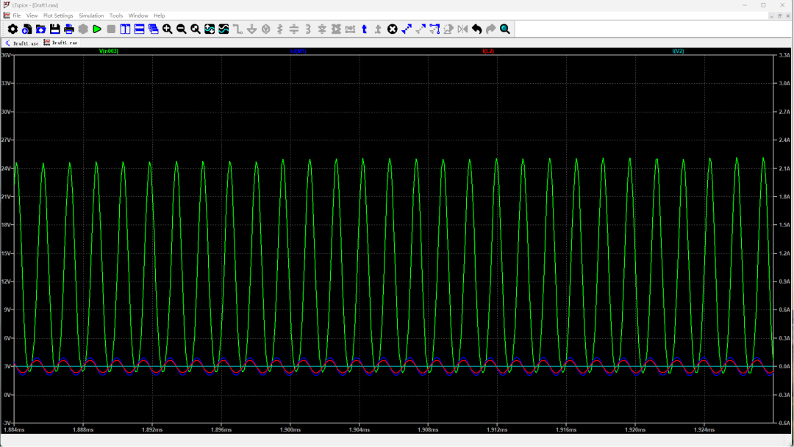Redo the last undone action
Screen dimensions: 794x447
(490, 29)
